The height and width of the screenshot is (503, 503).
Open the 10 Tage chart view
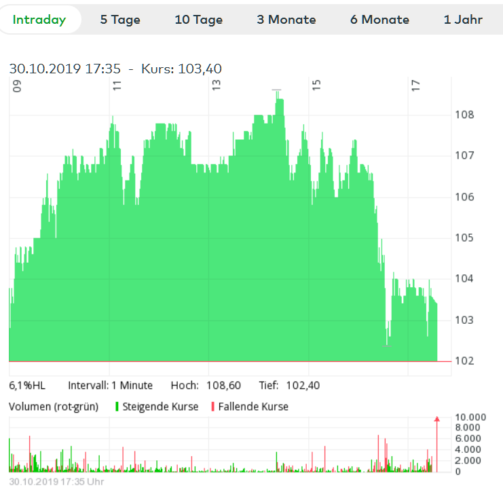[x=198, y=20]
